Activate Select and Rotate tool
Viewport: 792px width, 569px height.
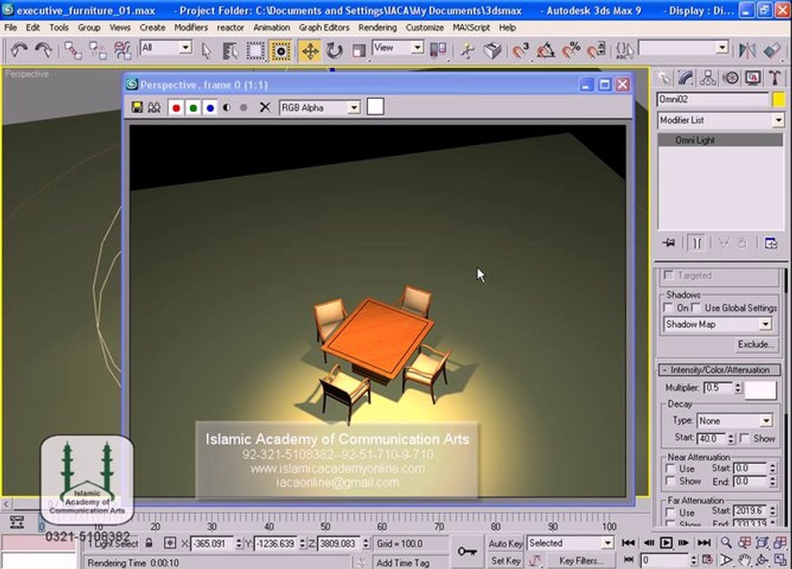pos(334,51)
